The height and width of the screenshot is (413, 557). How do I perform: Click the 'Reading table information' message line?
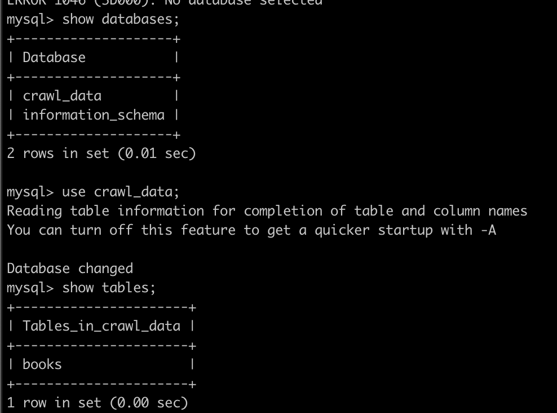pyautogui.click(x=267, y=211)
